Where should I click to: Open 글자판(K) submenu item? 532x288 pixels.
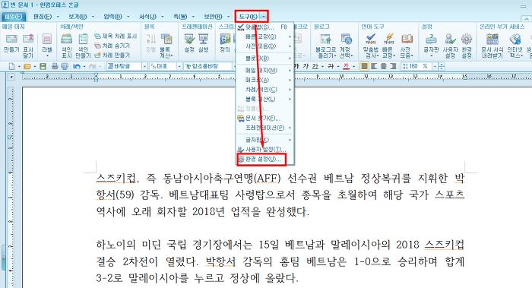point(264,140)
